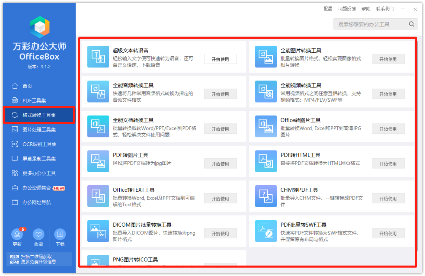The width and height of the screenshot is (425, 276).
Task: Click the 版本: 3.1.2 version text
Action: point(39,67)
